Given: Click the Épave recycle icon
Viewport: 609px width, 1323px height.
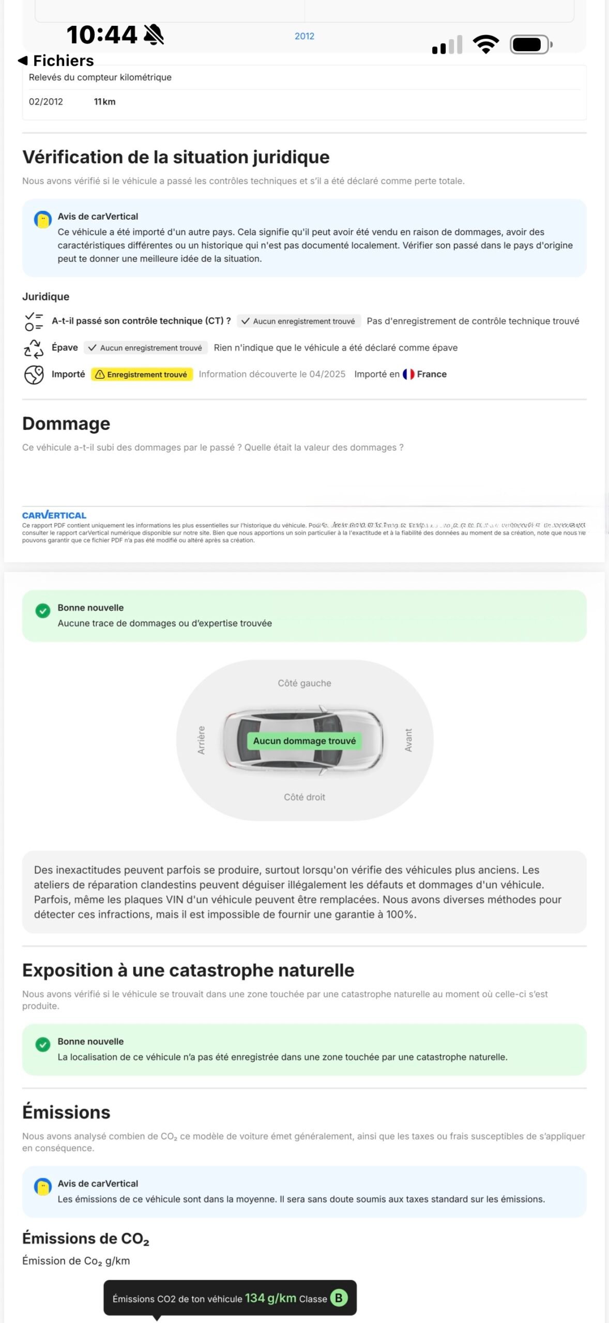Looking at the screenshot, I should [34, 348].
